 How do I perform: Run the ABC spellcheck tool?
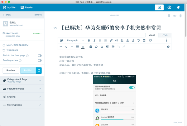(138, 40)
